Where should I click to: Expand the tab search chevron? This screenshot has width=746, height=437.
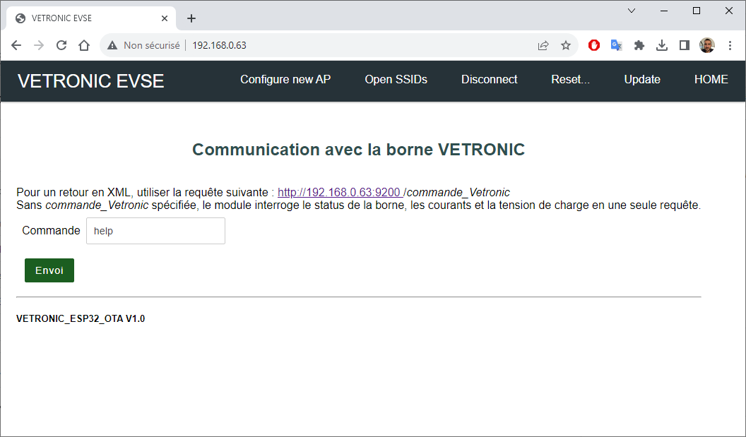pos(632,11)
